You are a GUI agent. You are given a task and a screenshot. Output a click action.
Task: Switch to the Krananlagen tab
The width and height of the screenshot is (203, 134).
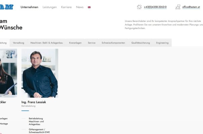75,43
